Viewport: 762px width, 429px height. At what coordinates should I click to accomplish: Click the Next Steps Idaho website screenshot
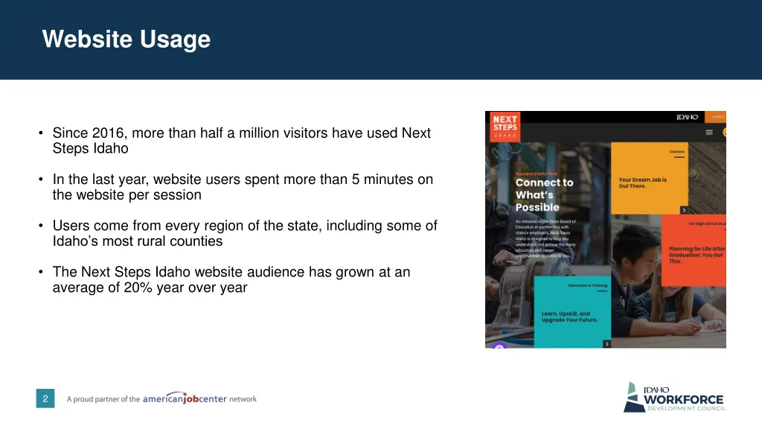click(606, 229)
